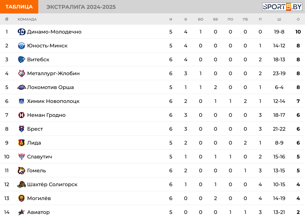The height and width of the screenshot is (219, 305).
Task: Open the SPORT5.BY site logo
Action: (282, 7)
